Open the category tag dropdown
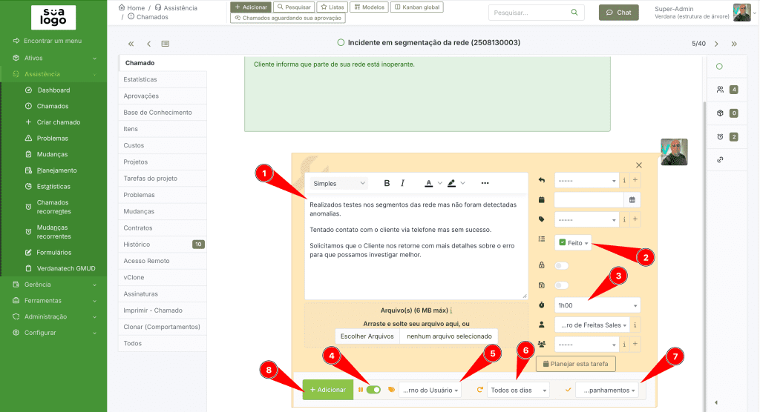Viewport: 760px width, 412px height. [586, 219]
